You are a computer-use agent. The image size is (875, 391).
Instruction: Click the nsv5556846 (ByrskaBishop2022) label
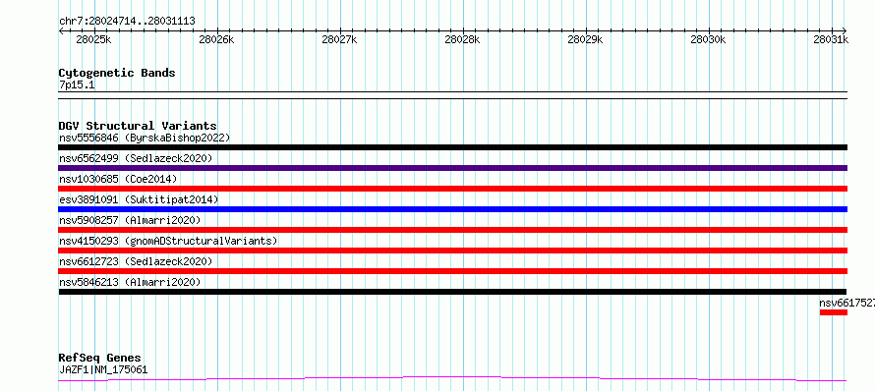coord(145,138)
